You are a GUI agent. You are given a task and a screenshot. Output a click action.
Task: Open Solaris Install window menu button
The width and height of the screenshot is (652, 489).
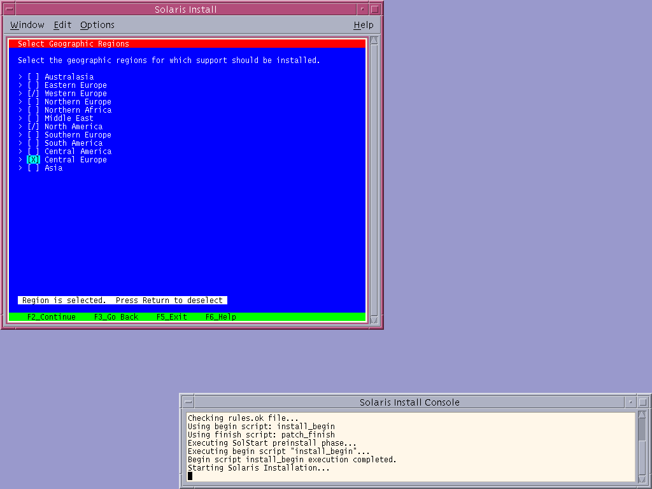(x=9, y=9)
